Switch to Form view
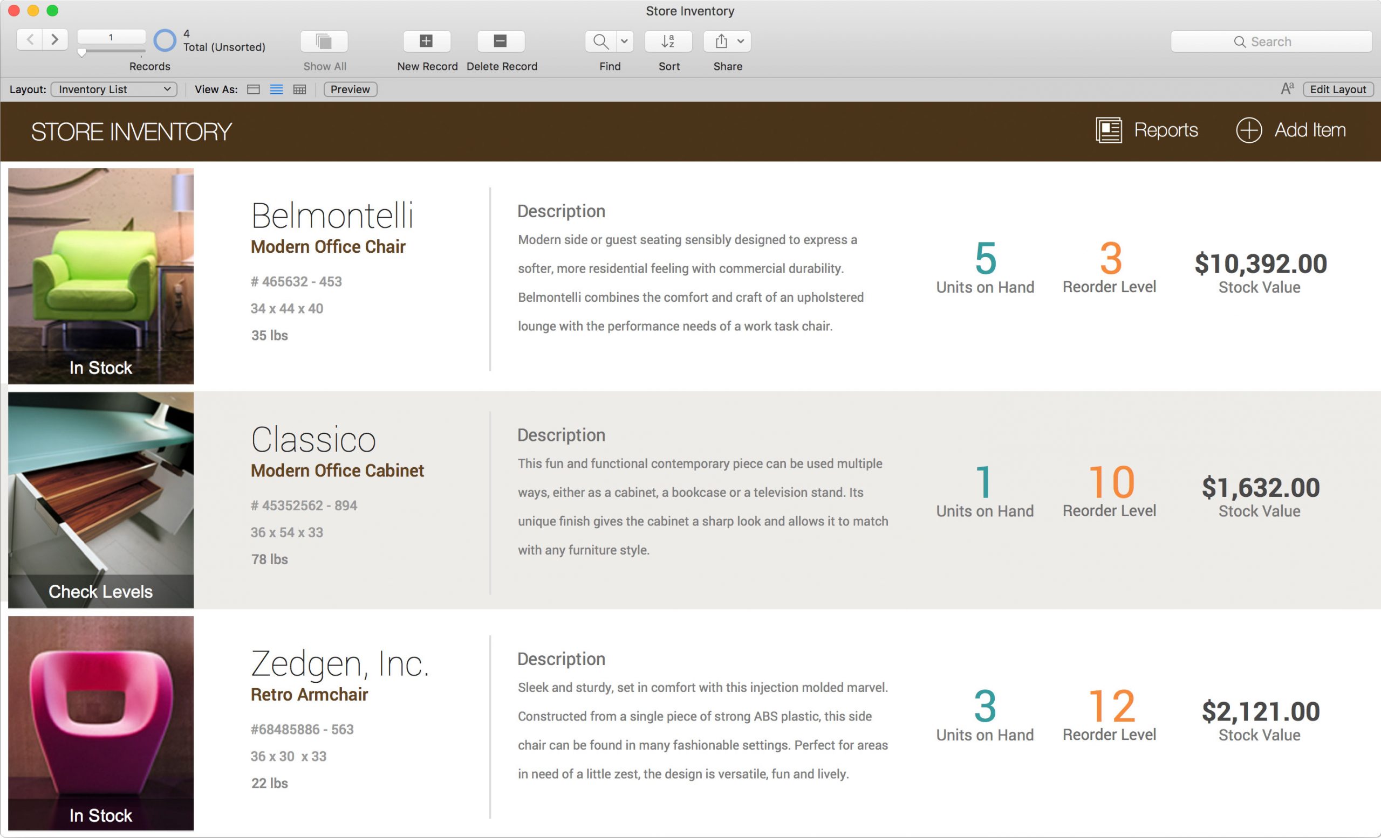 [x=254, y=89]
